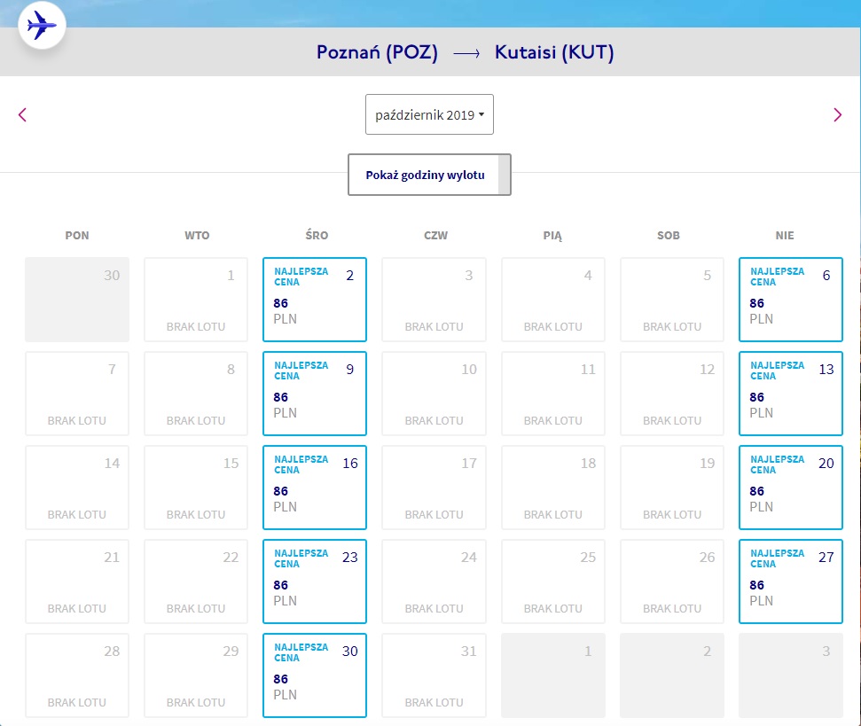
Task: Click the October 1 cell with no flight
Action: click(x=196, y=300)
